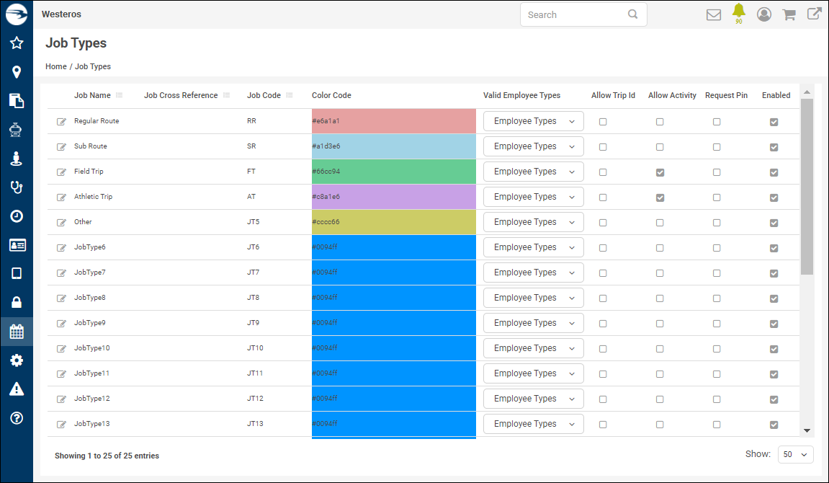
Task: Open the shopping cart icon
Action: point(789,15)
